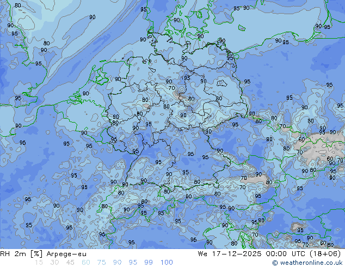Image resolution: width=345 pixels, height=267 pixels.
Task: Select the legend value 30
Action: coord(54,263)
